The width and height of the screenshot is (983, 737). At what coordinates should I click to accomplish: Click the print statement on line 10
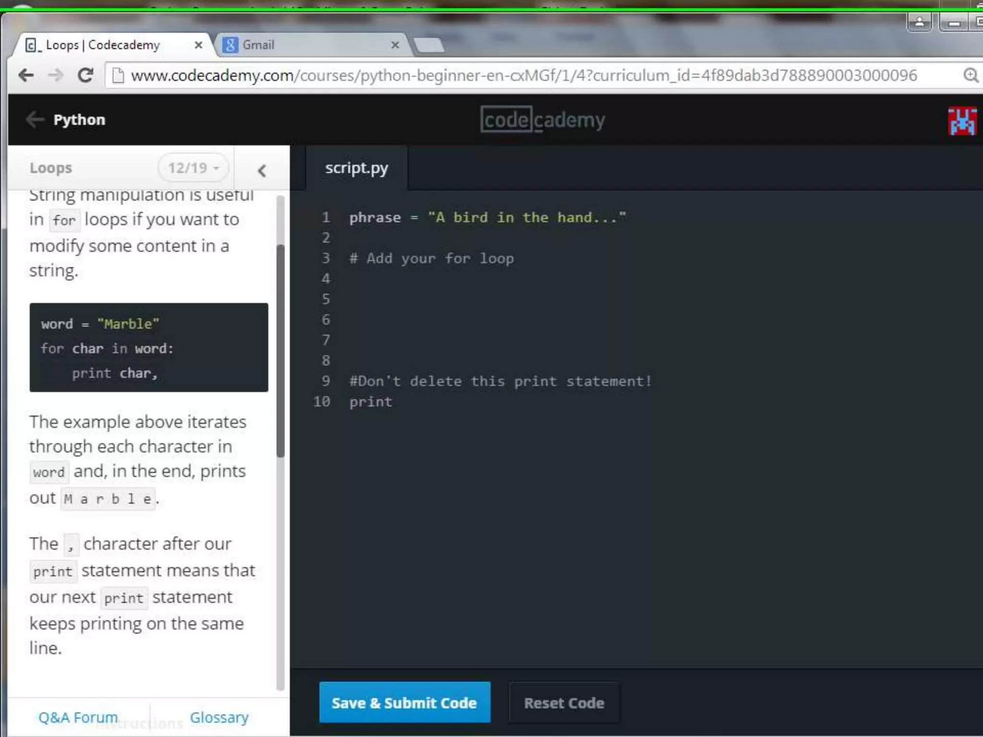371,402
